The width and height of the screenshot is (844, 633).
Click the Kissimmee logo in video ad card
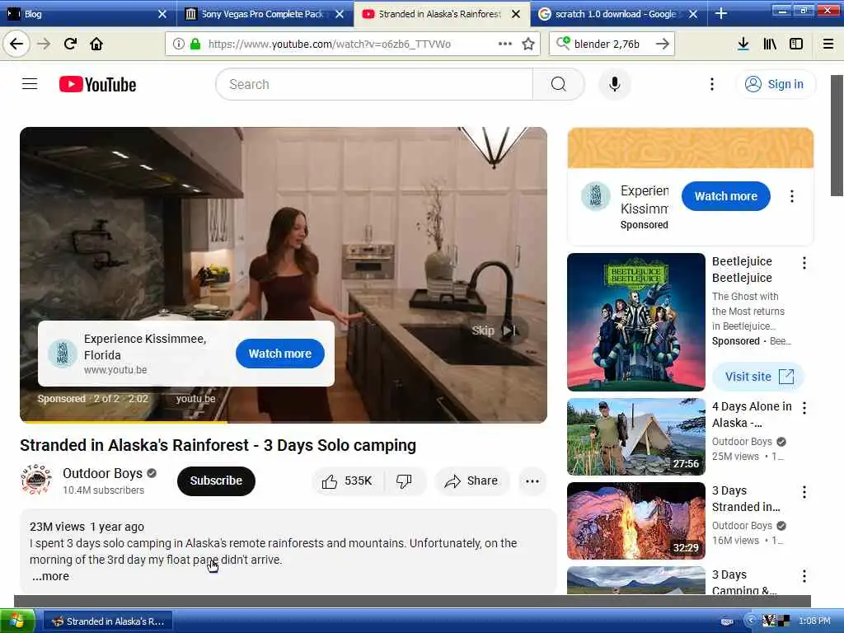pyautogui.click(x=62, y=354)
